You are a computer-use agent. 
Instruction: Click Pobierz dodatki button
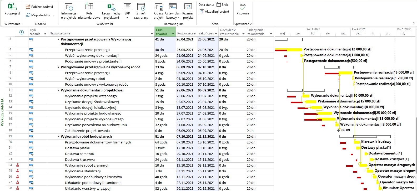pos(39,7)
